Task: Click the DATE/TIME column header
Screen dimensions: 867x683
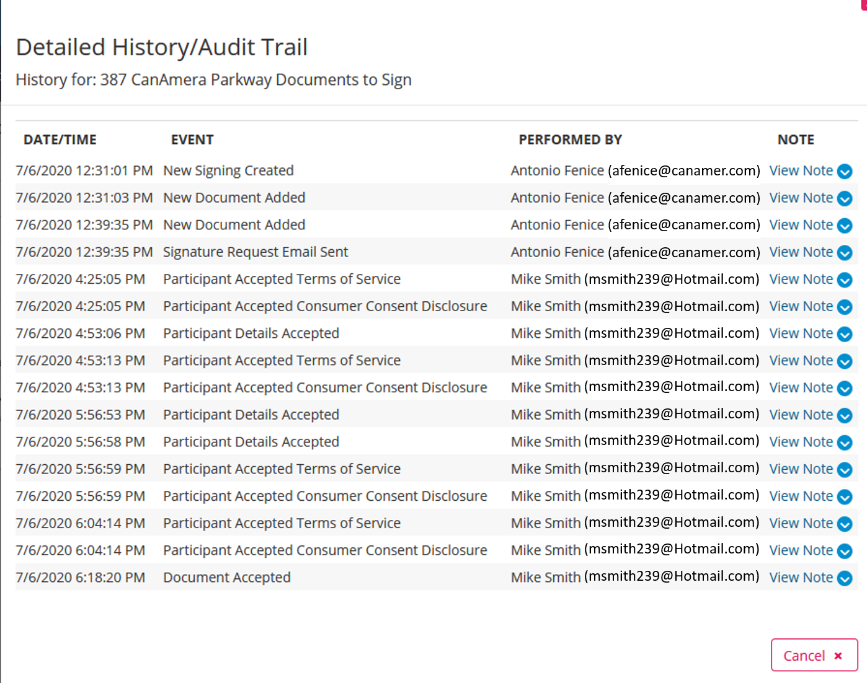Action: click(60, 140)
